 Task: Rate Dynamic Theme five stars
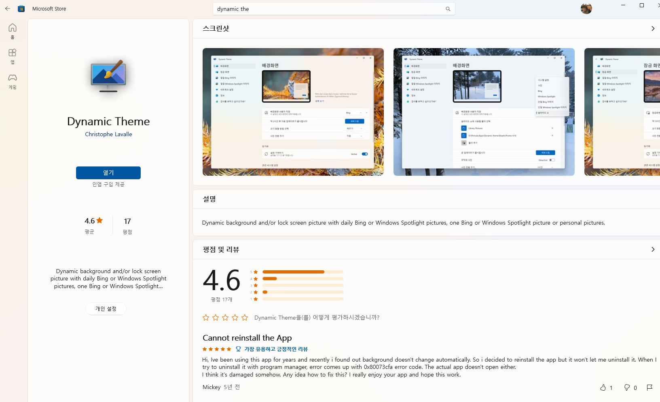point(245,318)
